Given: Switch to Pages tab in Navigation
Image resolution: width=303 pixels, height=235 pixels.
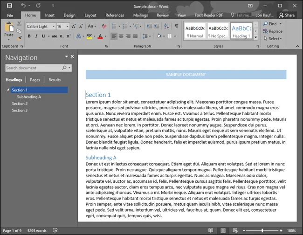Looking at the screenshot, I should (35, 80).
